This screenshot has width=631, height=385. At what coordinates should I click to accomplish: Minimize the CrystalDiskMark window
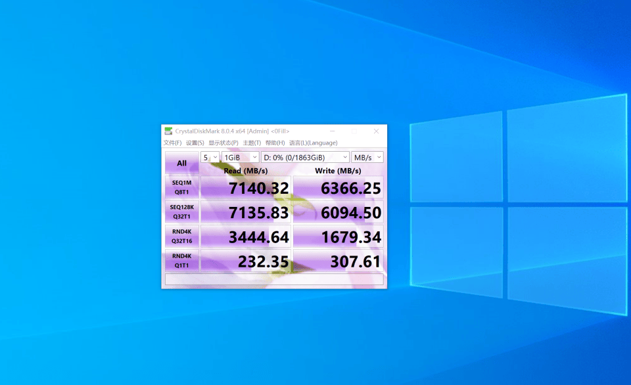click(x=332, y=131)
